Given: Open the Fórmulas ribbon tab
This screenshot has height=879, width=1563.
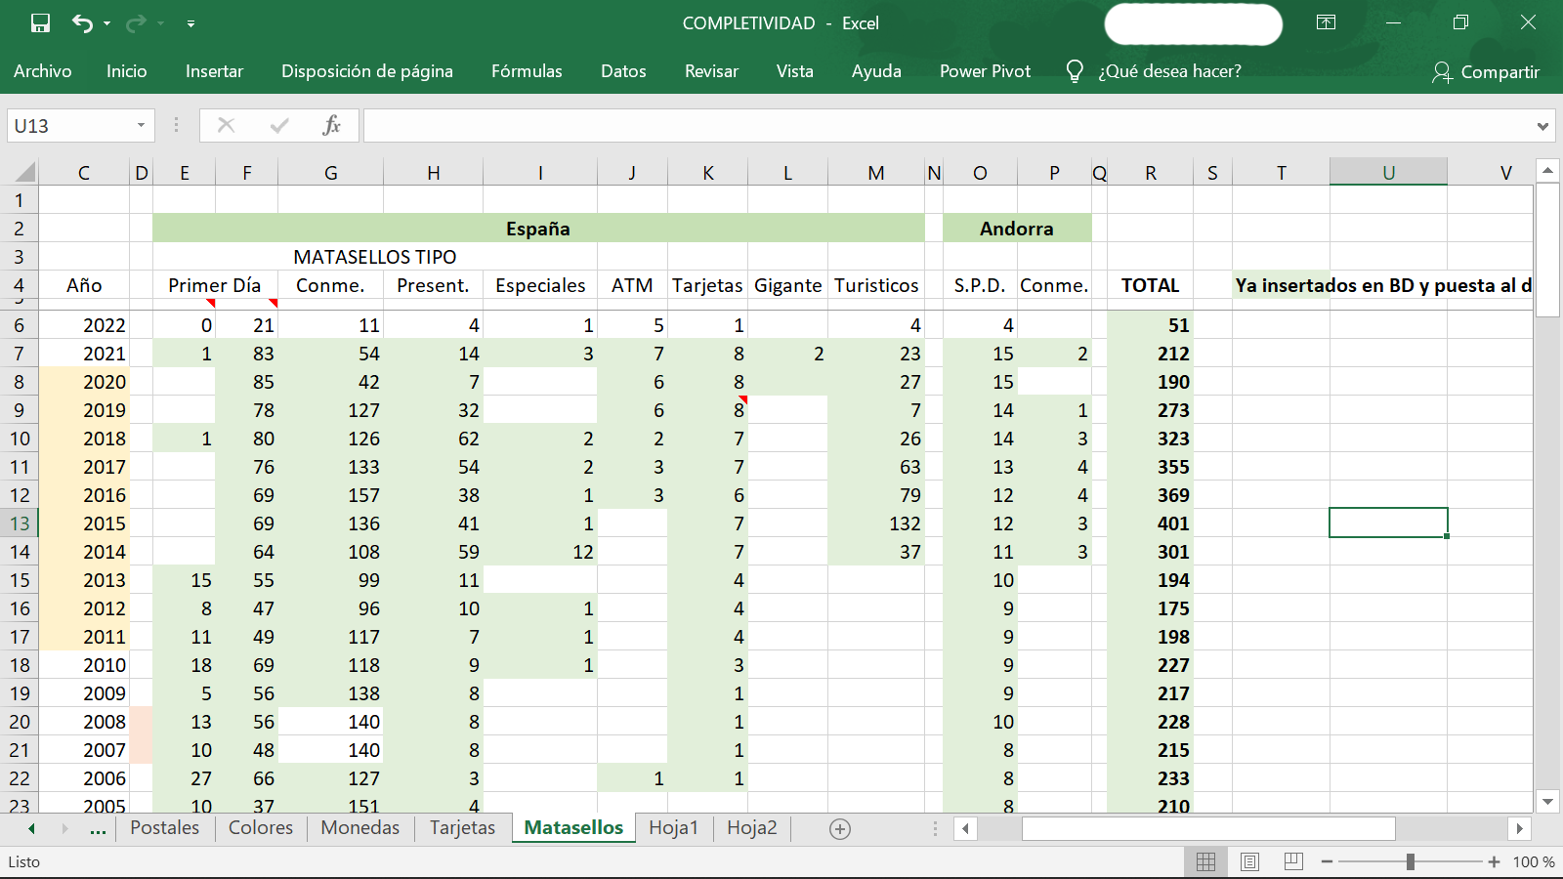Looking at the screenshot, I should (527, 71).
